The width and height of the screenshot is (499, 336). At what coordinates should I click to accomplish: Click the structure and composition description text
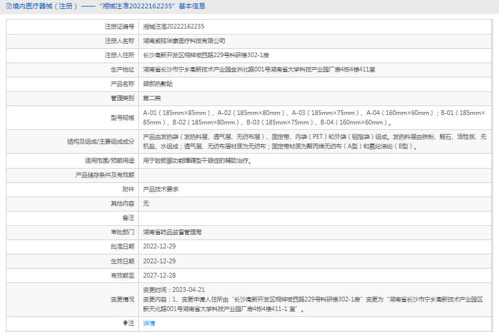315,141
